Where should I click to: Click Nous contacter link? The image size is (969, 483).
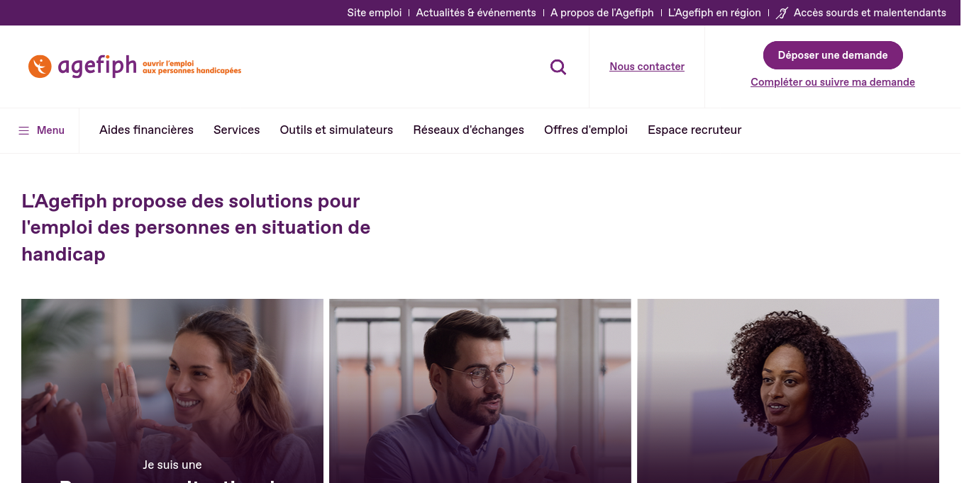[x=647, y=67]
